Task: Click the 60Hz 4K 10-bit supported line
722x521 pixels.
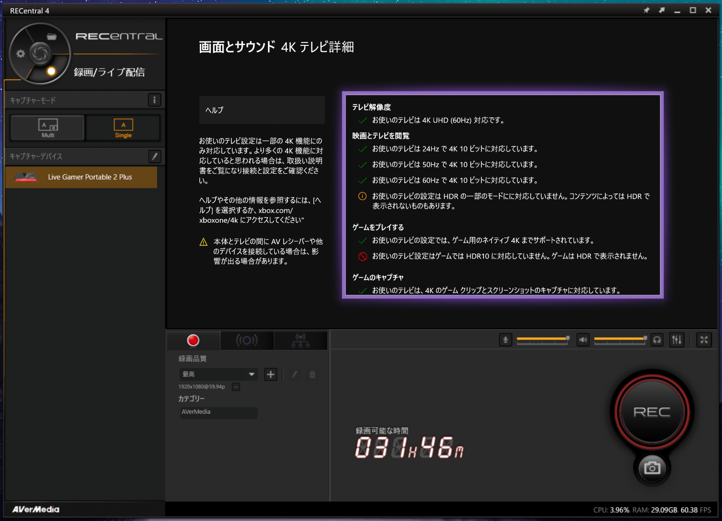Action: coord(448,180)
